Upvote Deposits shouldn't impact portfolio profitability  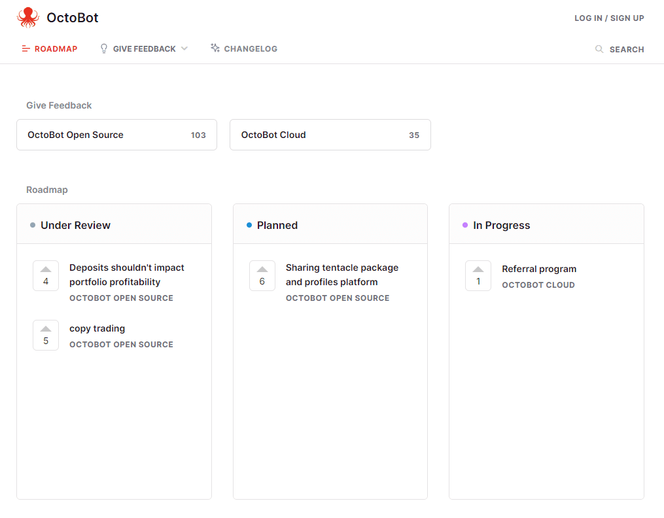(x=46, y=275)
